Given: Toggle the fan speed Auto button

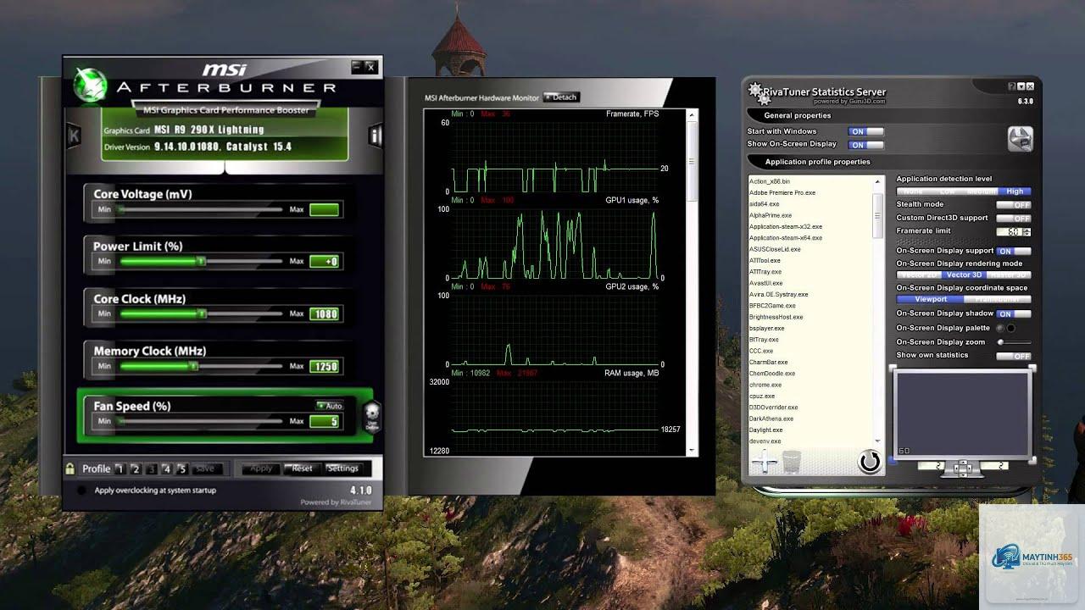Looking at the screenshot, I should pyautogui.click(x=330, y=406).
